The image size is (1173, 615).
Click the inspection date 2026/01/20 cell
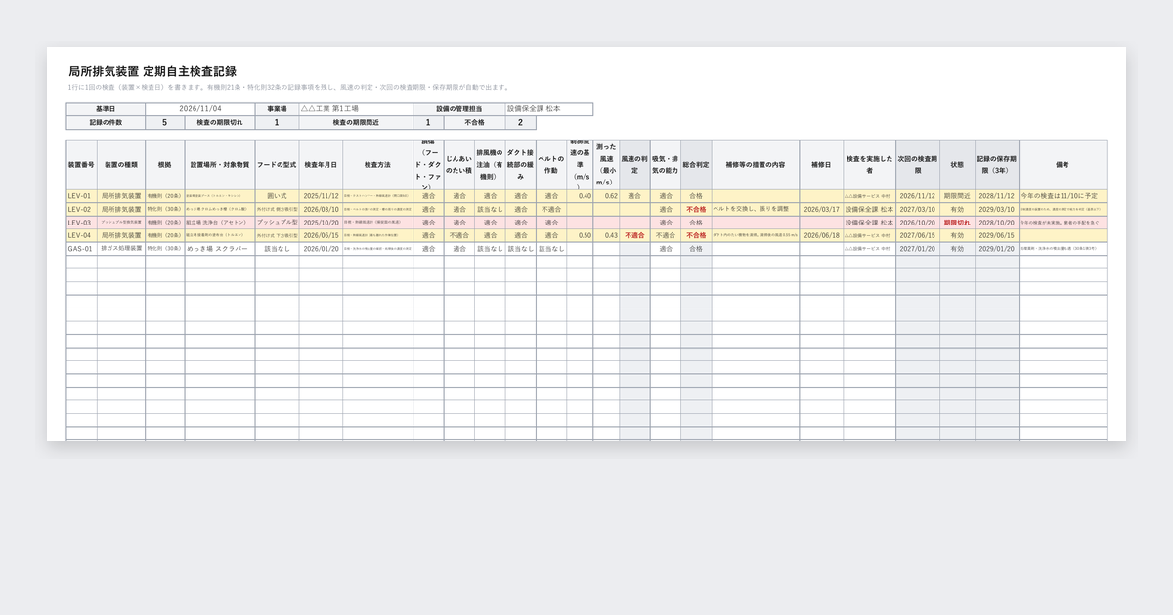[321, 249]
